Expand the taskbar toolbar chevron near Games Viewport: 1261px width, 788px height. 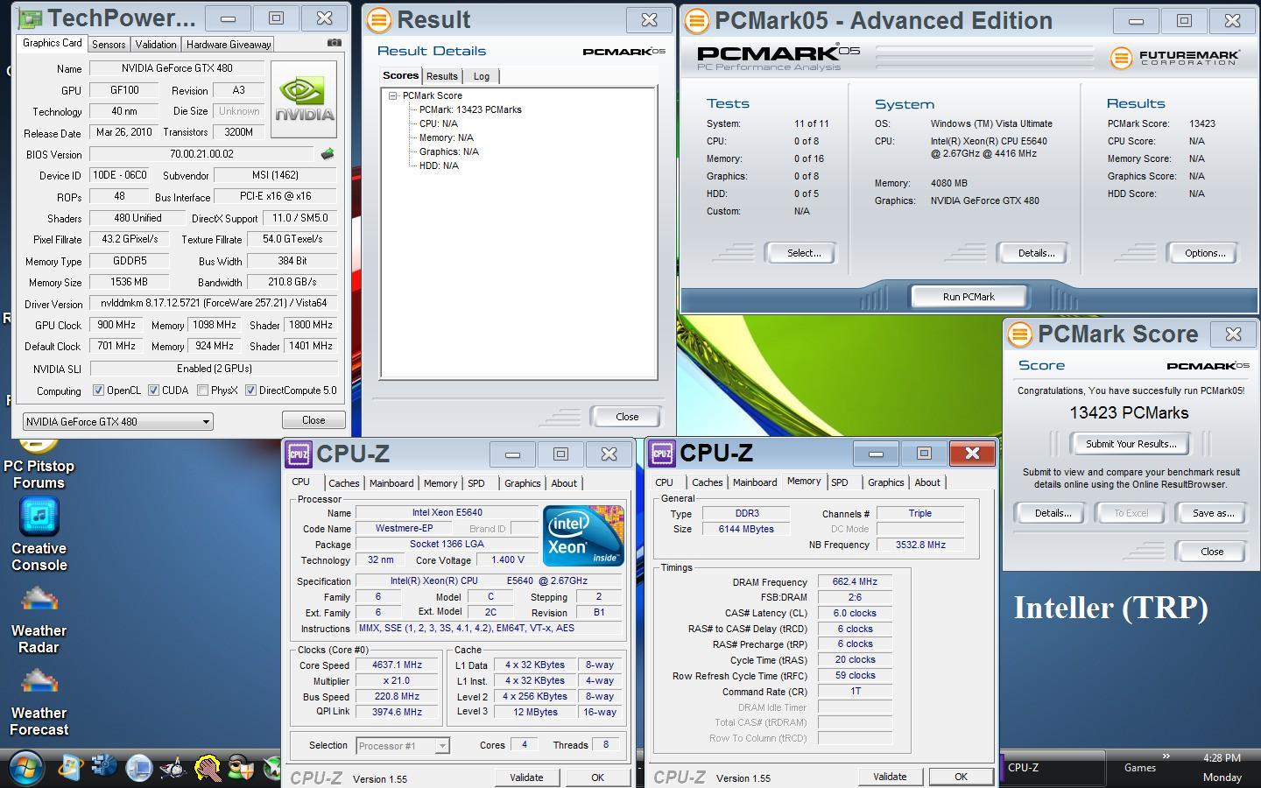point(1166,756)
